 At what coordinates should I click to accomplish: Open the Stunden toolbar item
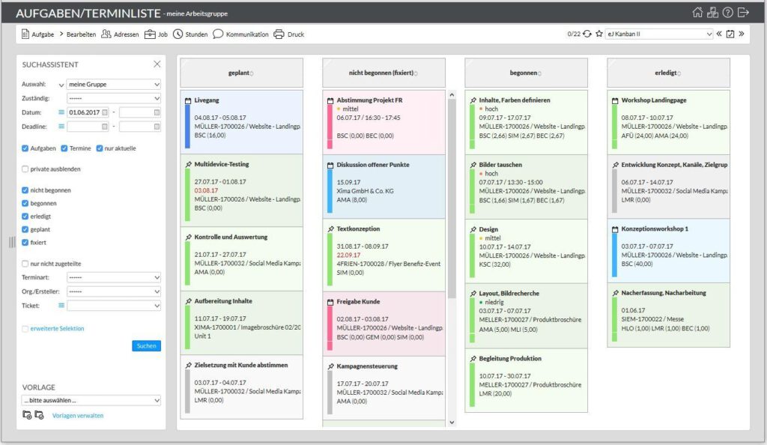click(190, 34)
